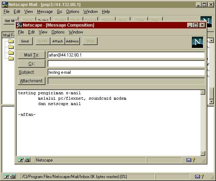The width and height of the screenshot is (216, 181).
Task: Focus the Mail To address field
Action: point(126,55)
